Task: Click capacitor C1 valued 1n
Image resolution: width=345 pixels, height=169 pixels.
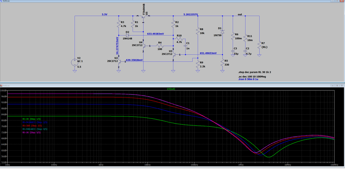Action: point(185,46)
